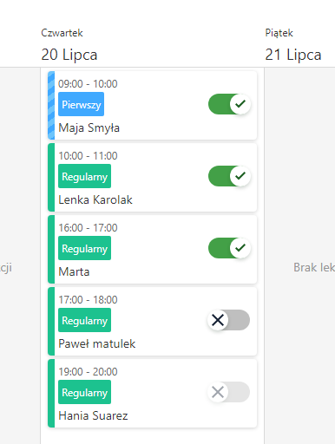Click Regularny tag on Hania Suarez card

[84, 392]
